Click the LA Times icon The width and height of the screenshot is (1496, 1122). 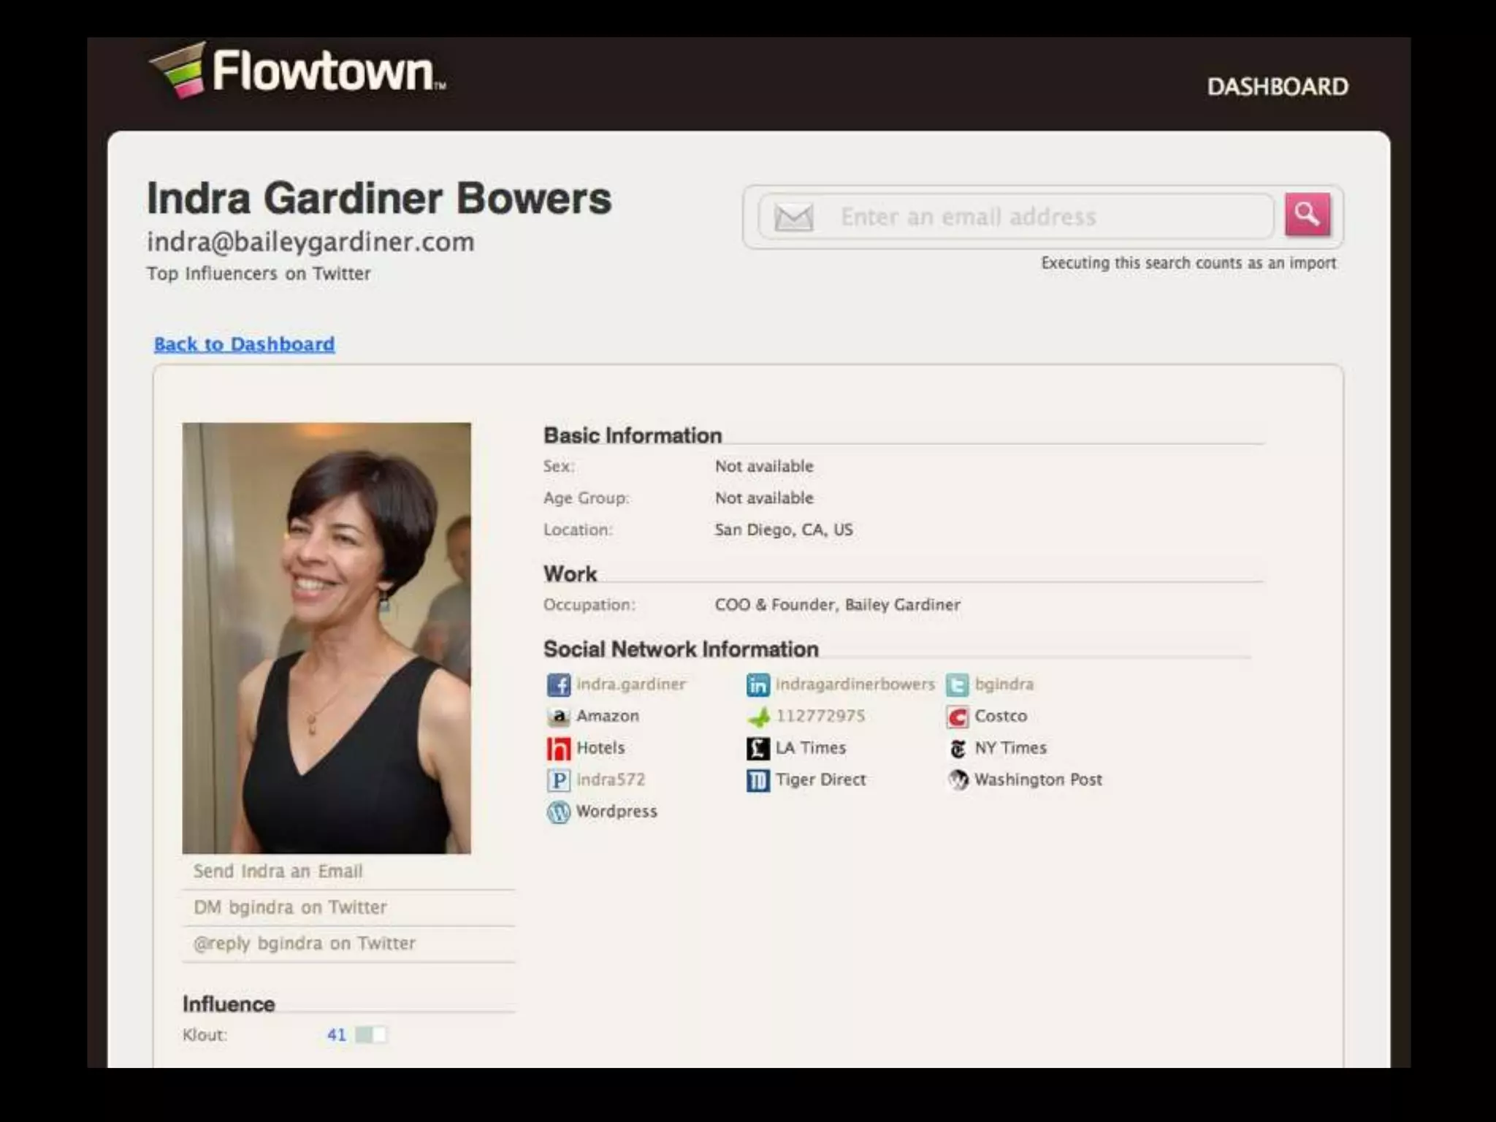757,748
